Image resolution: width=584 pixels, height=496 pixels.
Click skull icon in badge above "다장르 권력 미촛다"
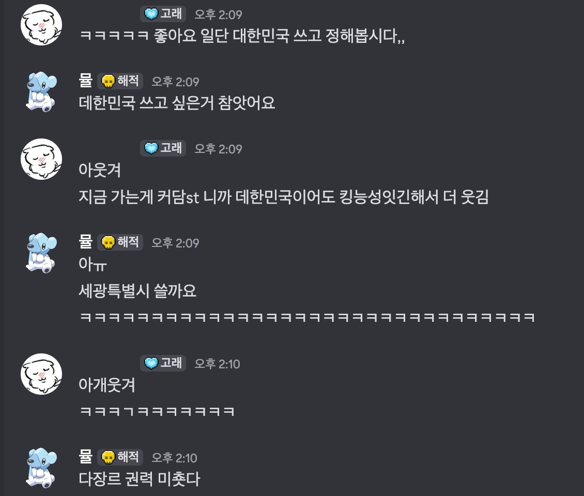(108, 457)
